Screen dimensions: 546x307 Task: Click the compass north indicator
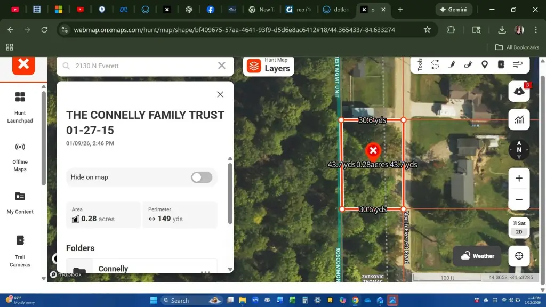[519, 150]
